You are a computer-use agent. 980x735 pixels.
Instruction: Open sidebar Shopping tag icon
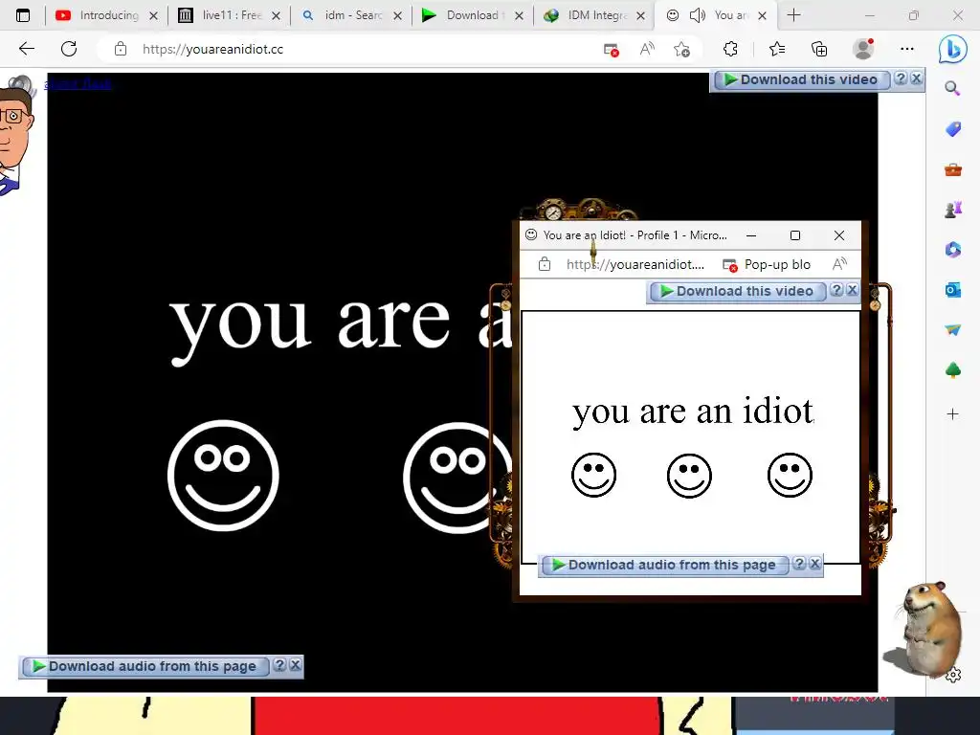952,129
